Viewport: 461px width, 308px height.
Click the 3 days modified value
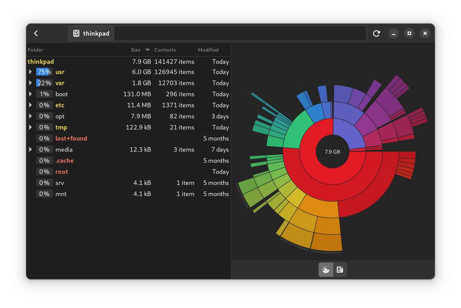[x=220, y=117]
